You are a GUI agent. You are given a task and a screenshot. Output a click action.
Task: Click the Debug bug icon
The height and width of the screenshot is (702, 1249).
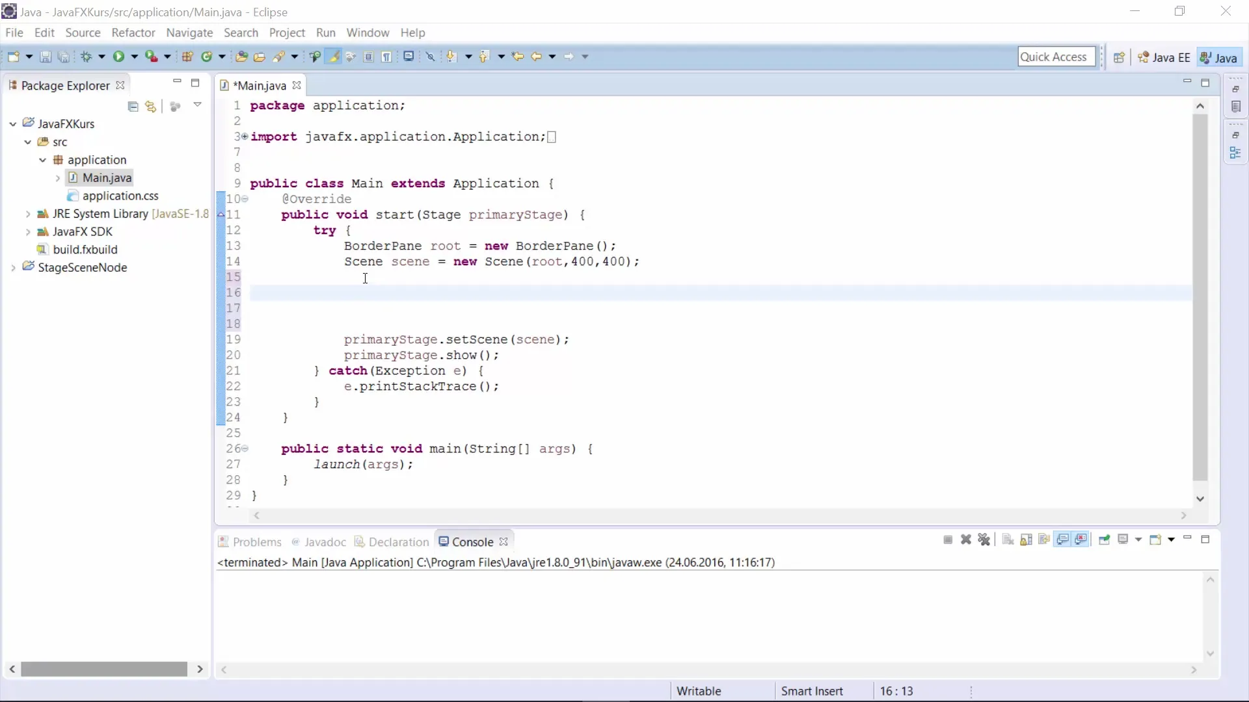[x=86, y=57]
